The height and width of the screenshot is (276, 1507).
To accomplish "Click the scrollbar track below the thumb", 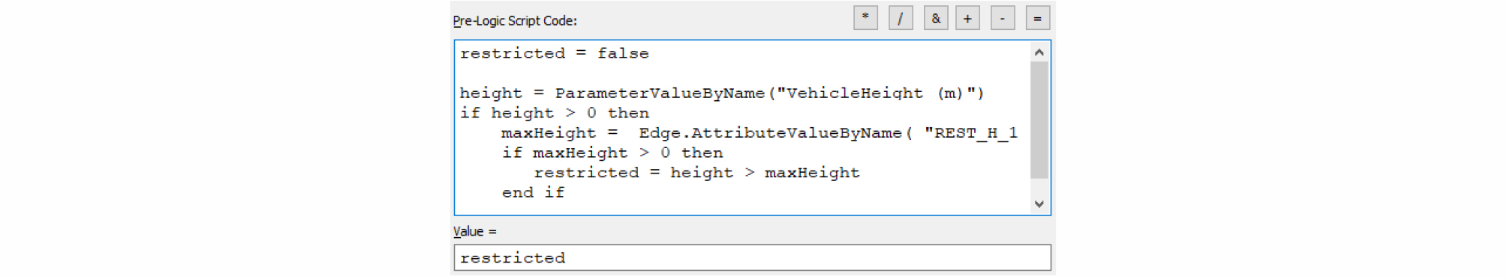I will 1039,187.
